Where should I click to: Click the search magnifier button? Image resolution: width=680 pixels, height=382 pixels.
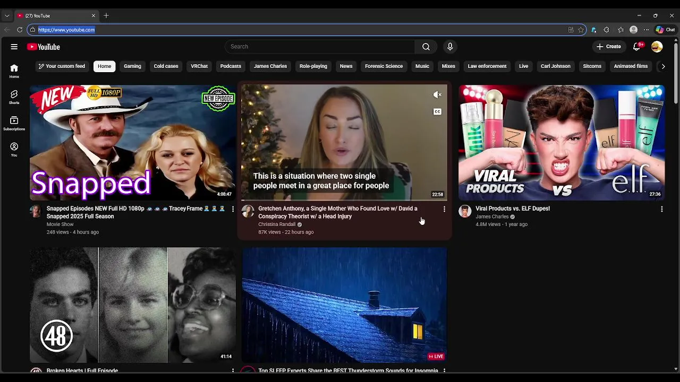(426, 47)
